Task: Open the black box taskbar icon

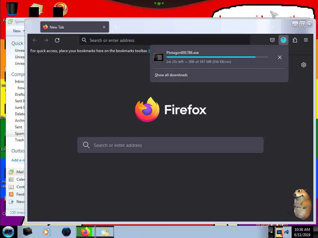Action: tap(27, 232)
